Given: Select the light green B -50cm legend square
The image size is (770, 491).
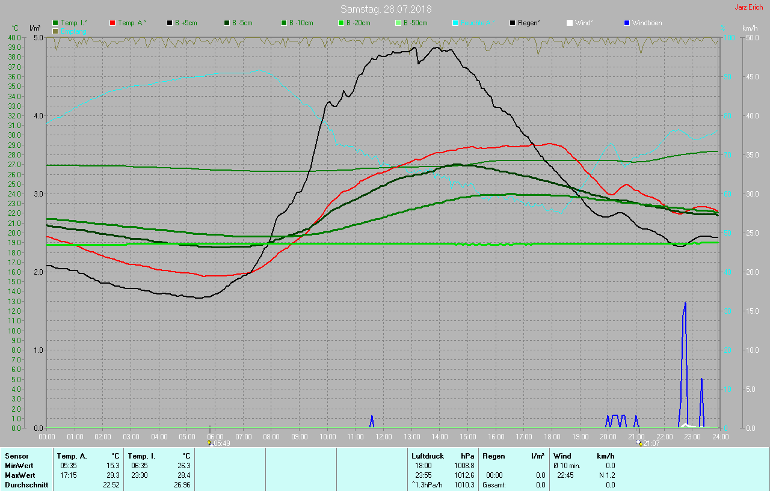Looking at the screenshot, I should pyautogui.click(x=398, y=23).
